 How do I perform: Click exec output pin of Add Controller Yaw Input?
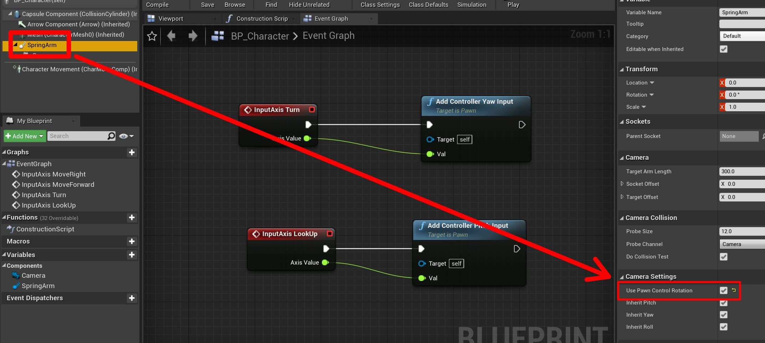click(x=522, y=125)
